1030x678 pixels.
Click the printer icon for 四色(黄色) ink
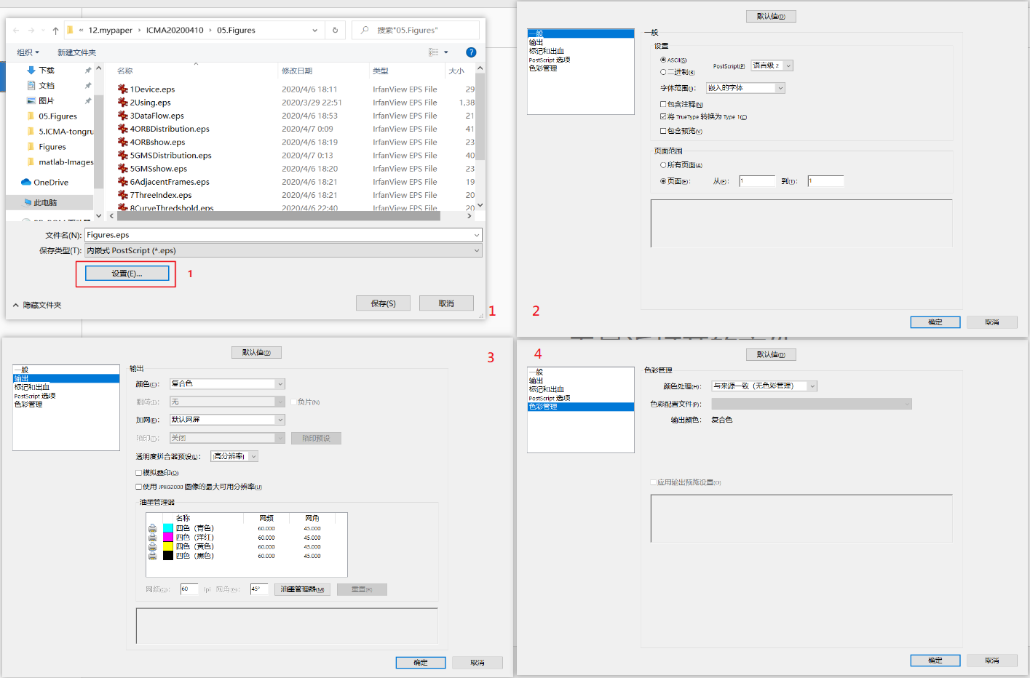[x=153, y=546]
